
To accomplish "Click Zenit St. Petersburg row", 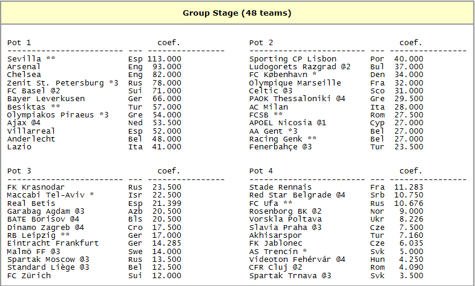I will coord(94,82).
